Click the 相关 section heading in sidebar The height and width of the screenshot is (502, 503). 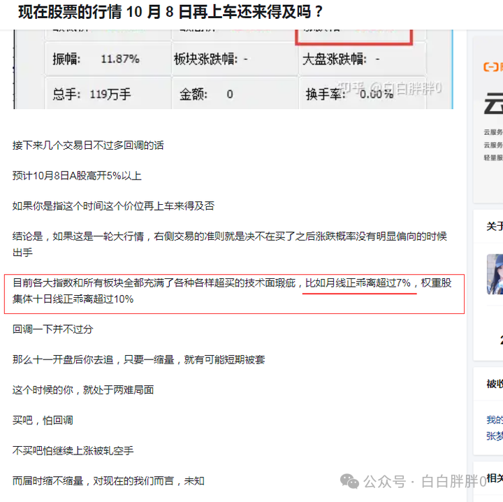coord(495,478)
